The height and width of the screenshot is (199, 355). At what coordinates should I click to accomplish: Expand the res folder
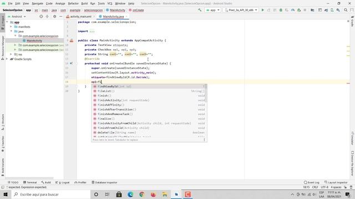pos(11,54)
